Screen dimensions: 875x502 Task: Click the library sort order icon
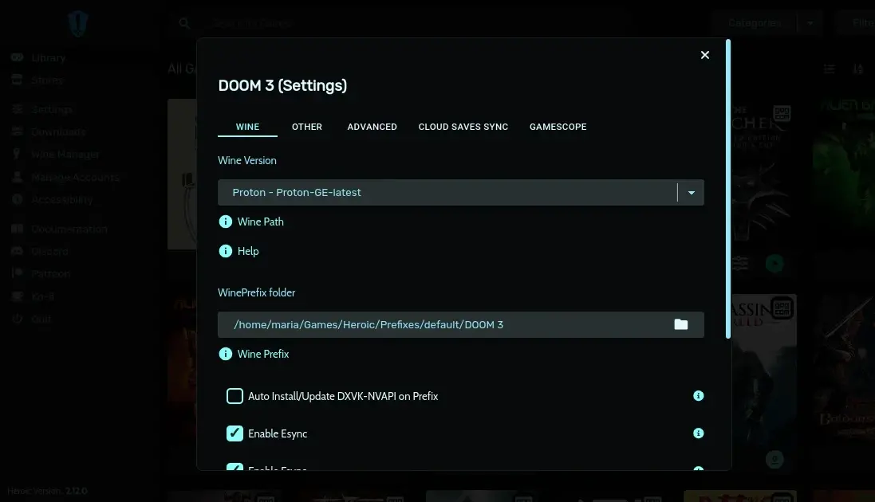click(x=858, y=69)
